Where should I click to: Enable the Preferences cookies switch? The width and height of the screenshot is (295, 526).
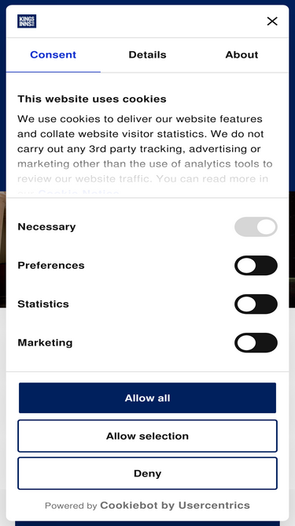click(x=256, y=265)
